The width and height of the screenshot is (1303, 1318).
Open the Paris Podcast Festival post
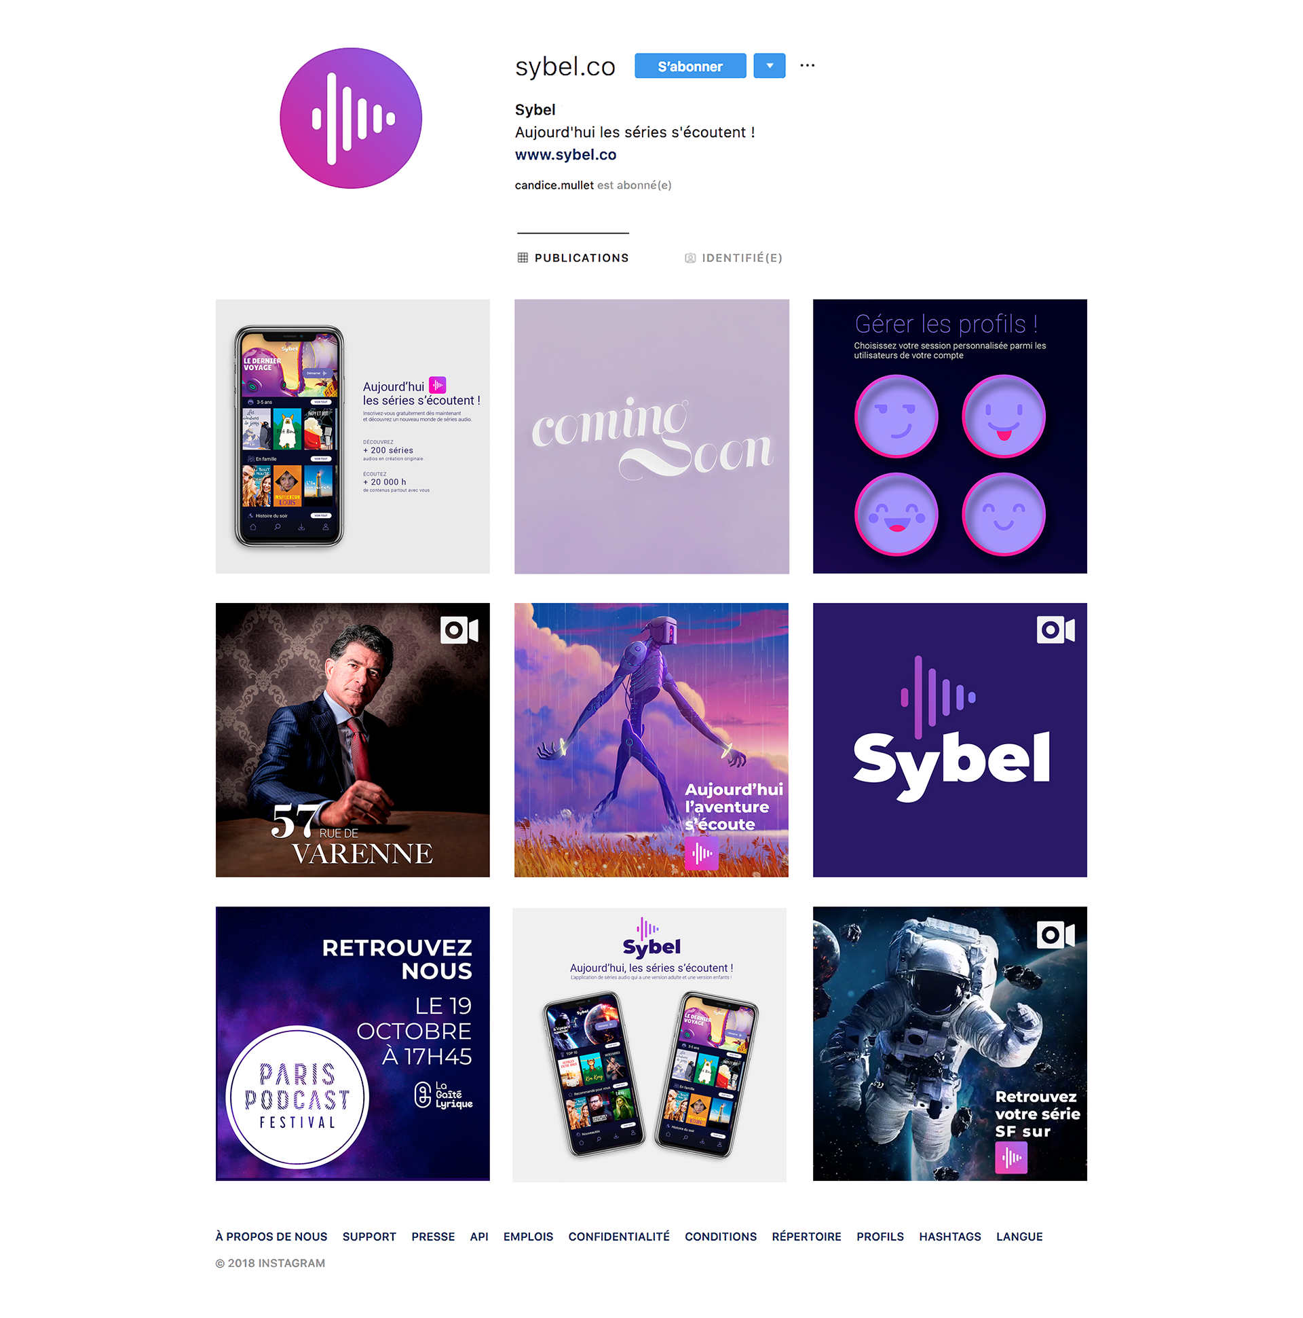pyautogui.click(x=352, y=1043)
